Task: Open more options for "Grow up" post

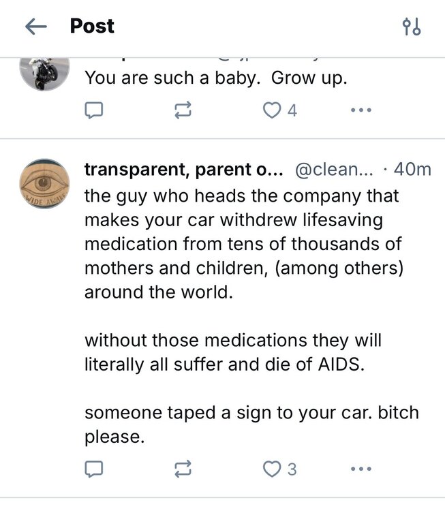Action: click(x=361, y=110)
